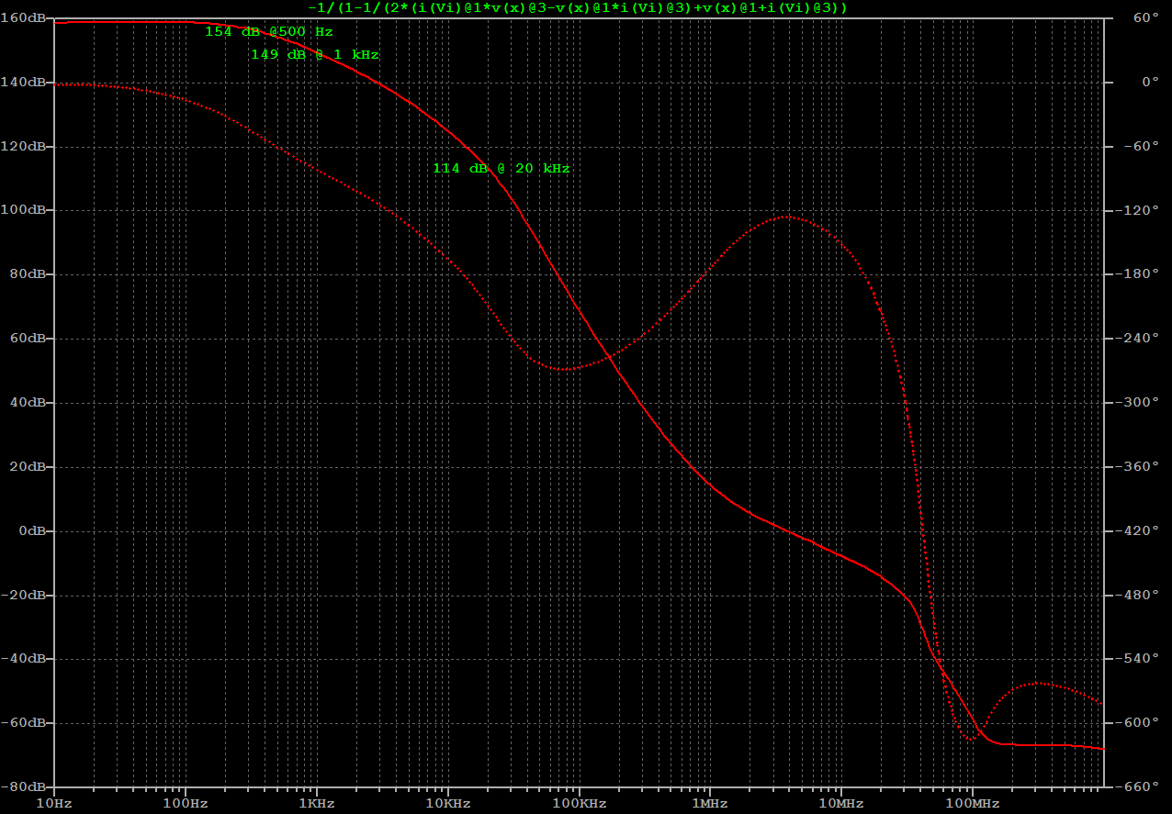
Task: Click the 100dB left axis label
Action: 25,210
